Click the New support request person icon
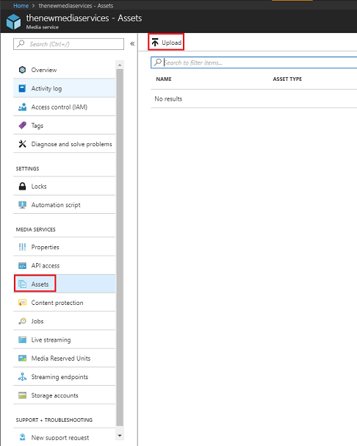Screen dimensions: 357x446 22,437
